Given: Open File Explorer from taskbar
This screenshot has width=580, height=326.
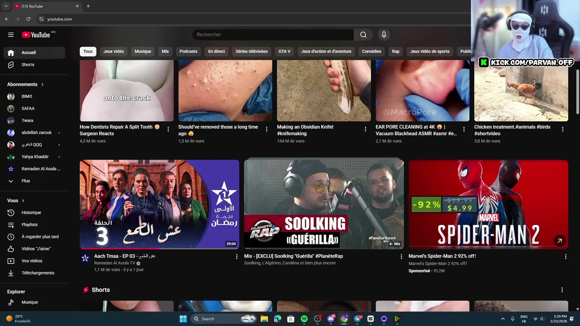Looking at the screenshot, I should click(x=264, y=319).
